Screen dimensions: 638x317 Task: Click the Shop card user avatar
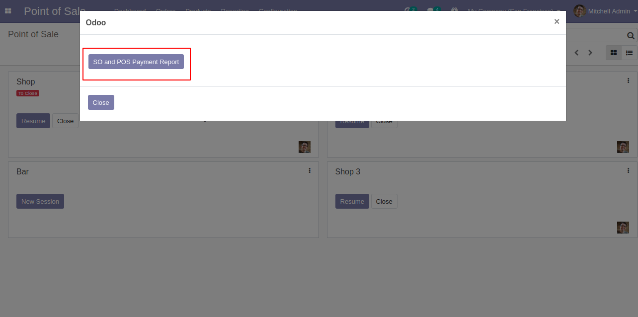click(x=305, y=147)
